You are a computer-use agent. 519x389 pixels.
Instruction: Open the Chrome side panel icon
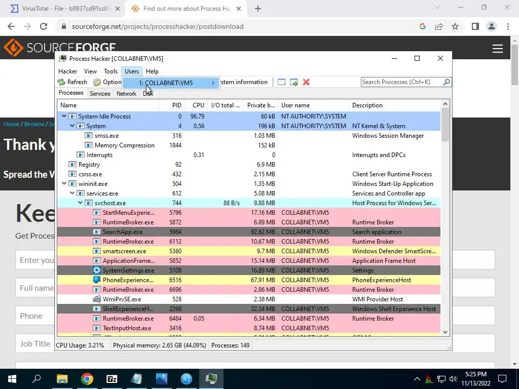(x=475, y=26)
